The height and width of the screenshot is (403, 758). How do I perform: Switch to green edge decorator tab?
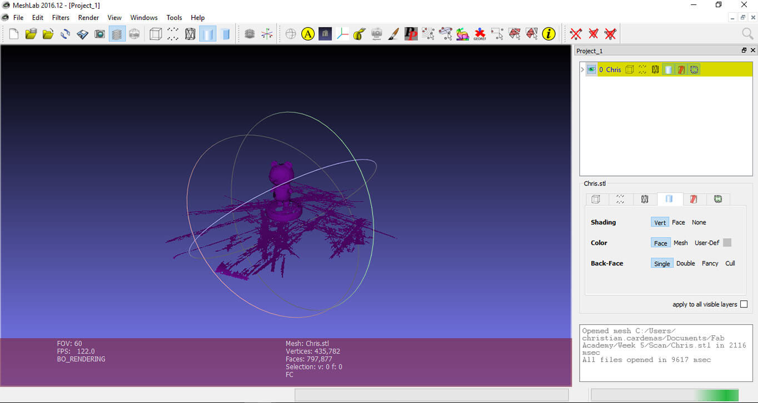click(718, 199)
